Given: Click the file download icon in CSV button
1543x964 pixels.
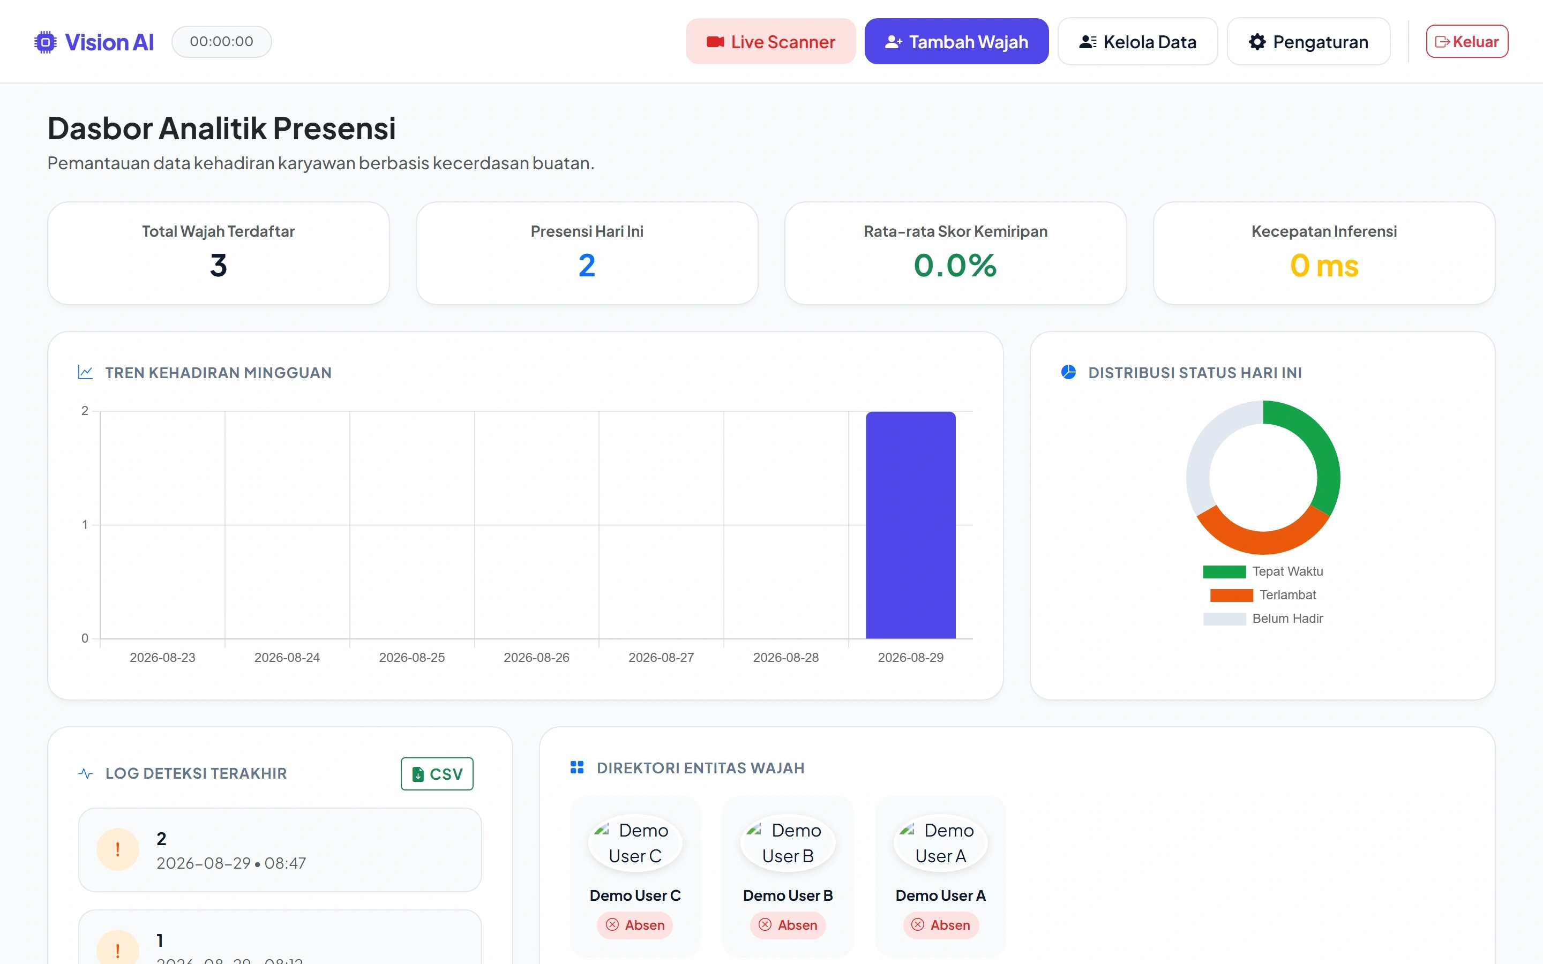Looking at the screenshot, I should pyautogui.click(x=418, y=774).
